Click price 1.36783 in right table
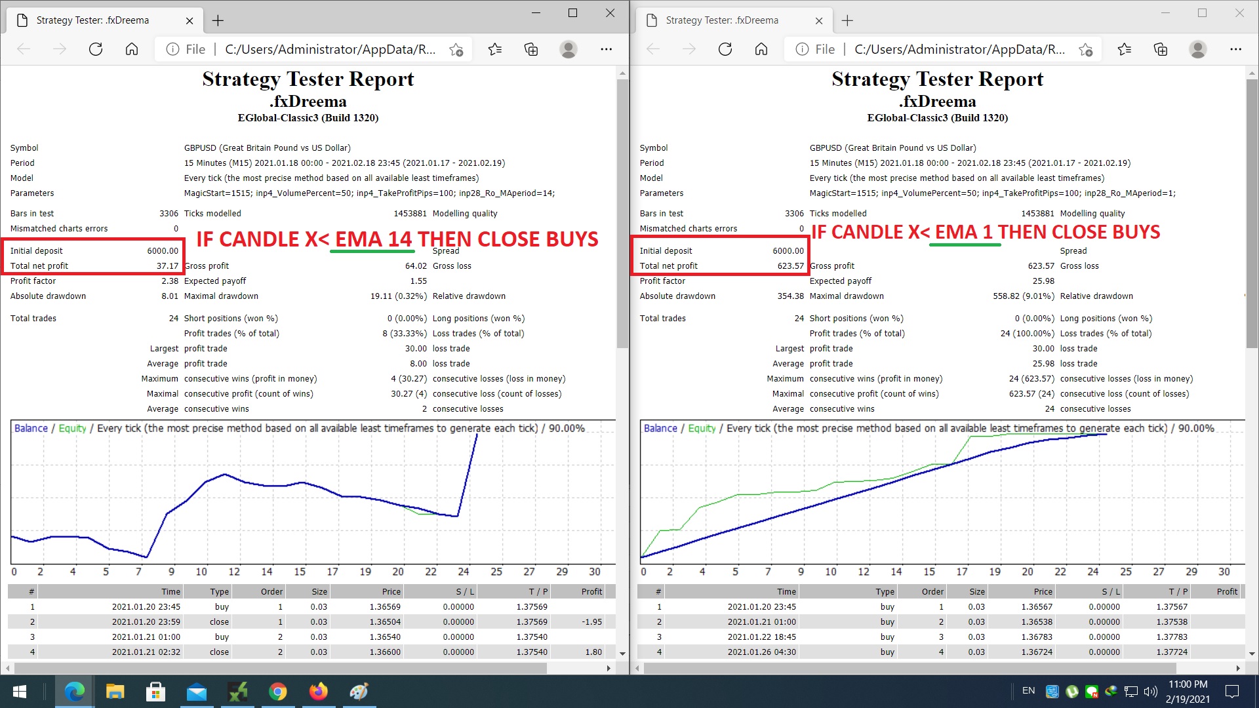 coord(1037,637)
